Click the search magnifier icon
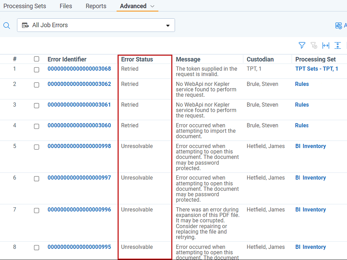 [x=7, y=26]
